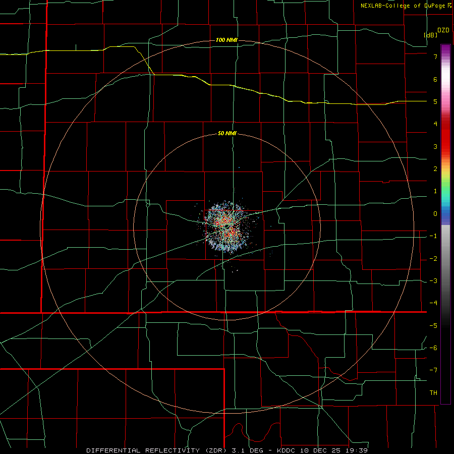Image resolution: width=454 pixels, height=454 pixels.
Task: Click the NEXLAB-College of DuPage watermark text
Action: point(403,6)
